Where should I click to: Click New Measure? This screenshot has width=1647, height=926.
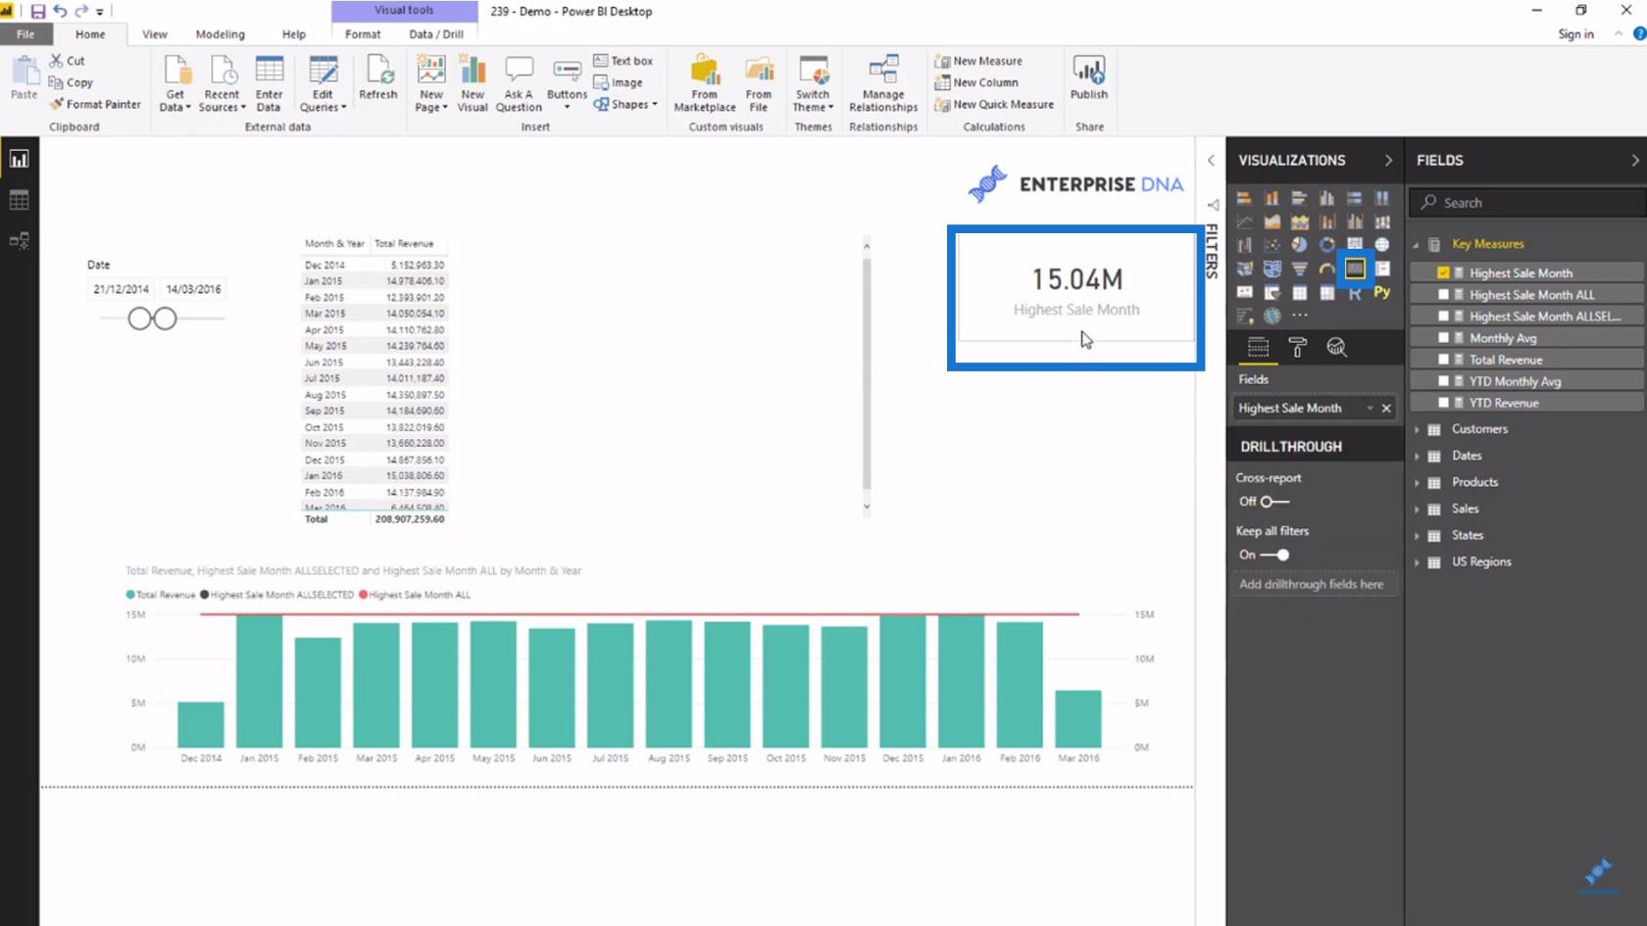978,61
